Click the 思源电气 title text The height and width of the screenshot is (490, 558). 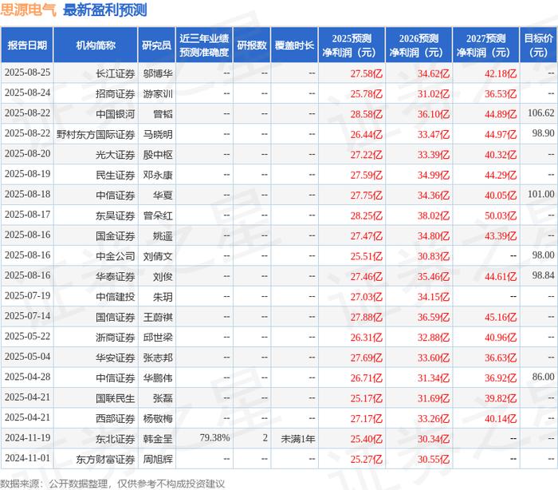28,10
